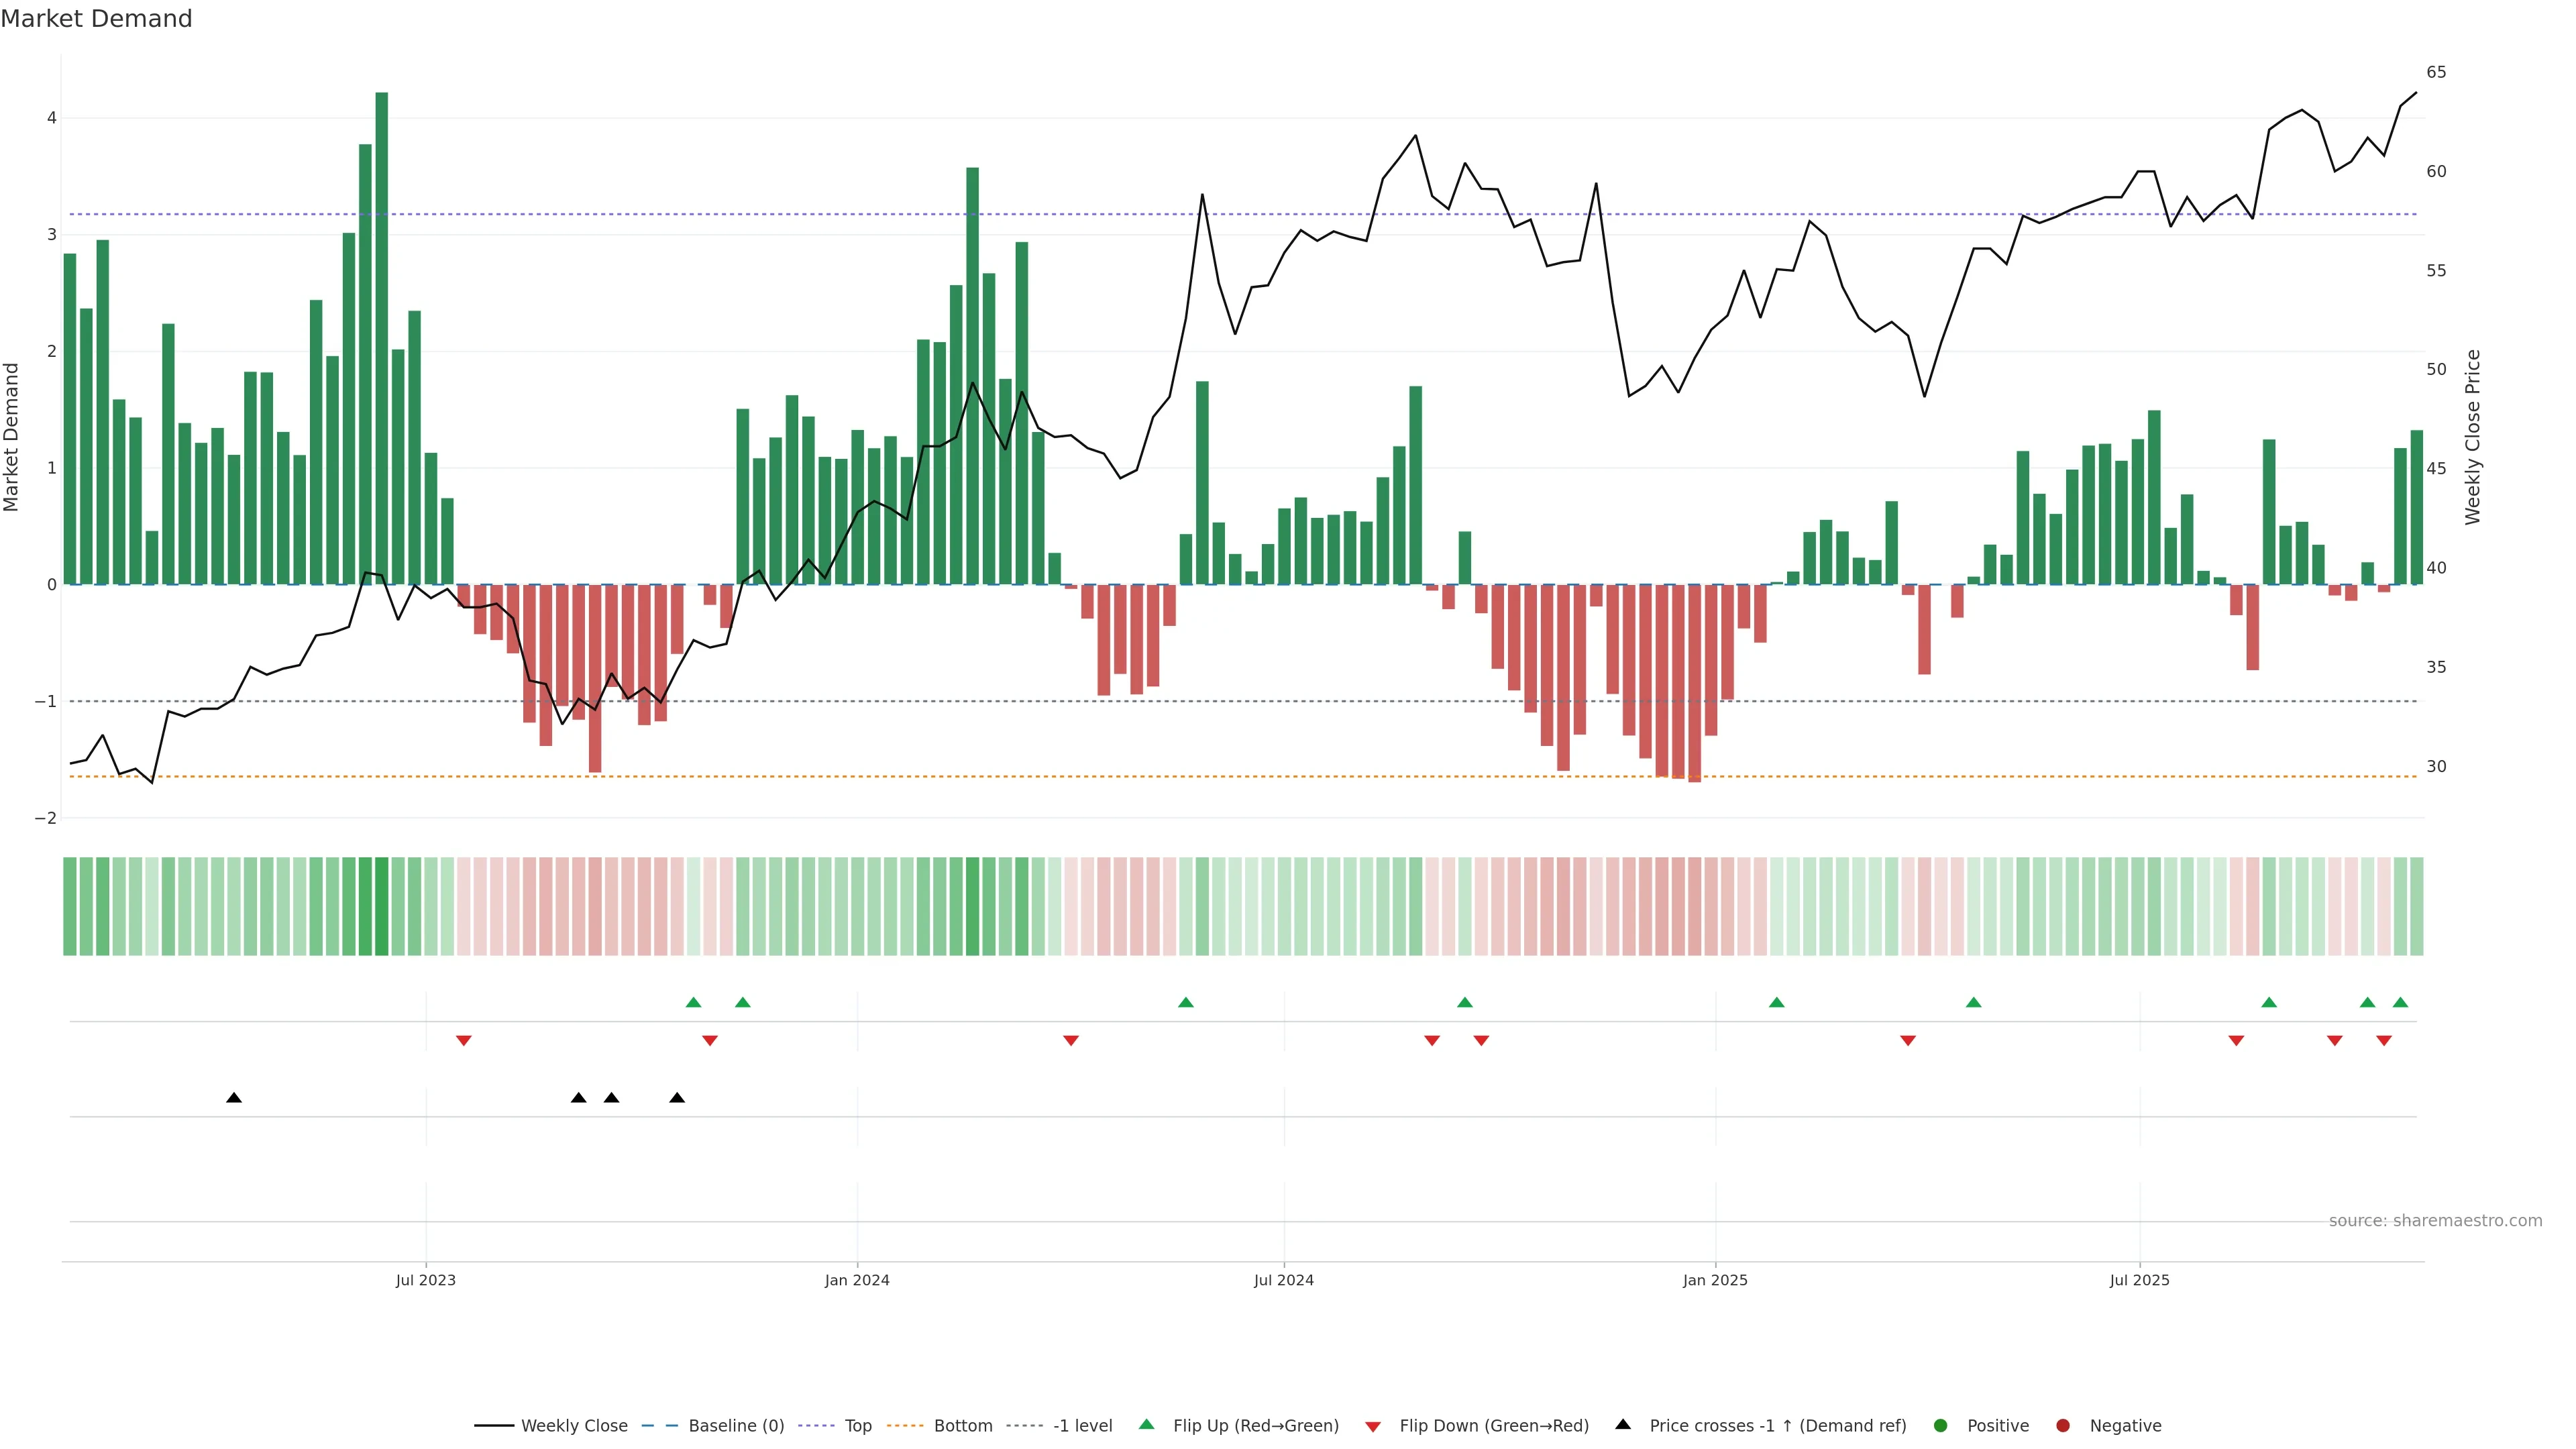Screen dimensions: 2576x1449
Task: Click the first black triangle price-cross marker
Action: click(234, 1098)
